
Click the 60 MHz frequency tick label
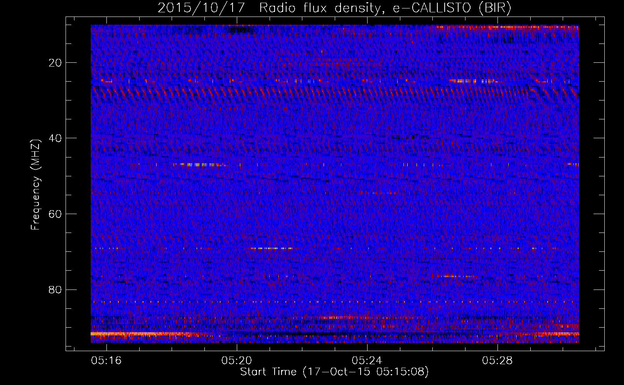[56, 214]
